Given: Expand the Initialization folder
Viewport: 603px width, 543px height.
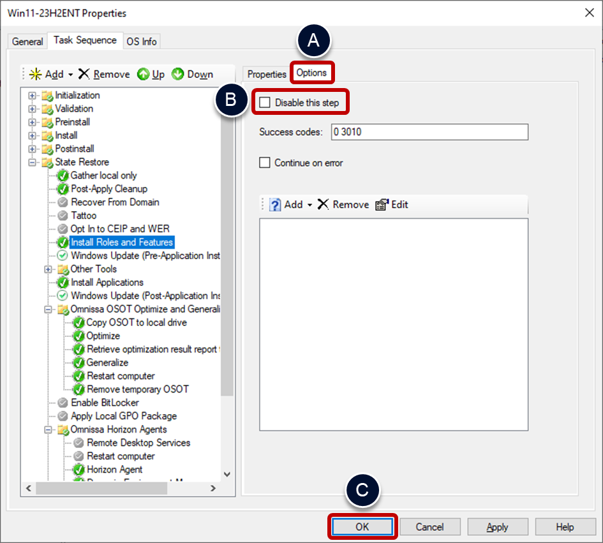Looking at the screenshot, I should click(33, 96).
